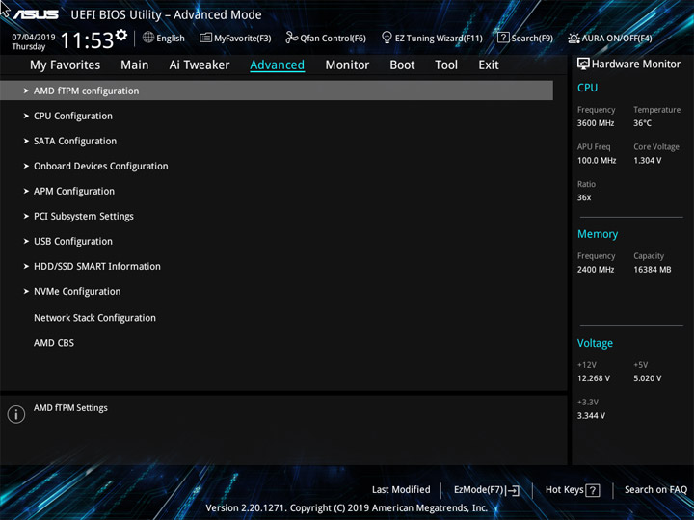
Task: Expand arrow beside PCI Subsystem Settings
Action: pos(26,217)
